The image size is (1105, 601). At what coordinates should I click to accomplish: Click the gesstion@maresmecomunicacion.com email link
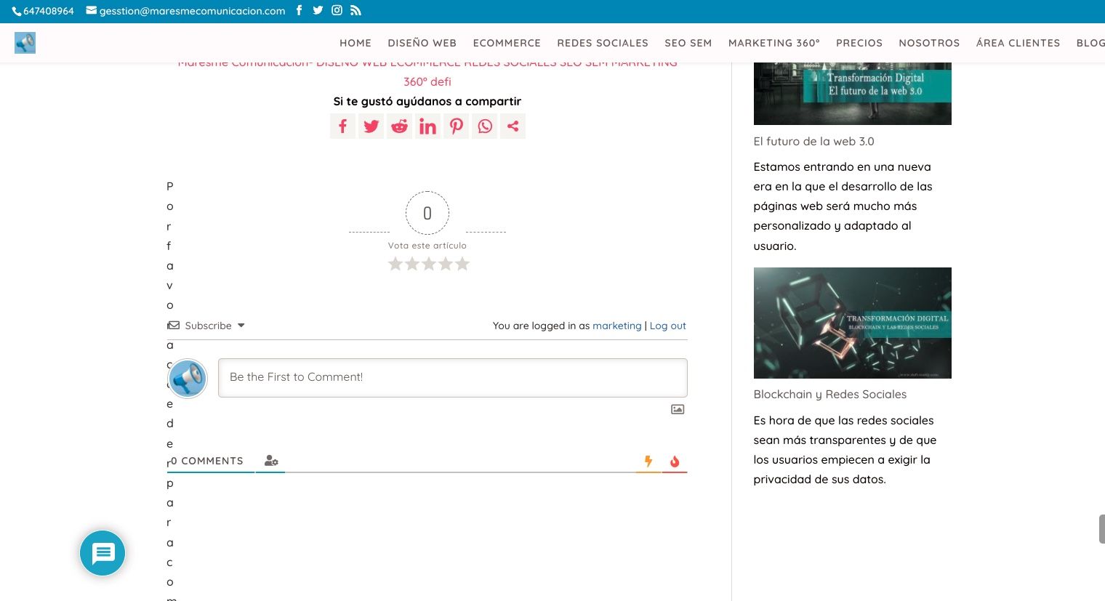tap(186, 11)
